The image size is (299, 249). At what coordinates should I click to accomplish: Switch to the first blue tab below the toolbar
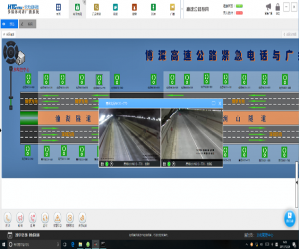10,23
